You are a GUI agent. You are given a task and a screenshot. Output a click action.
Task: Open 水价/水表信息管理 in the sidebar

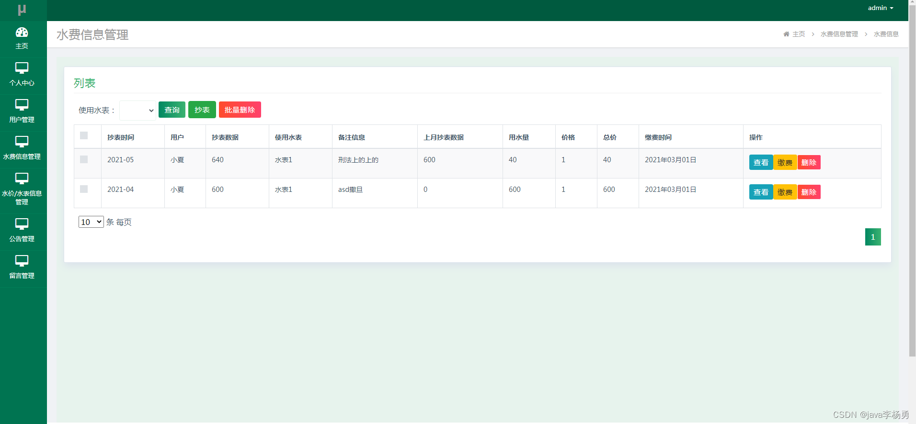[22, 191]
